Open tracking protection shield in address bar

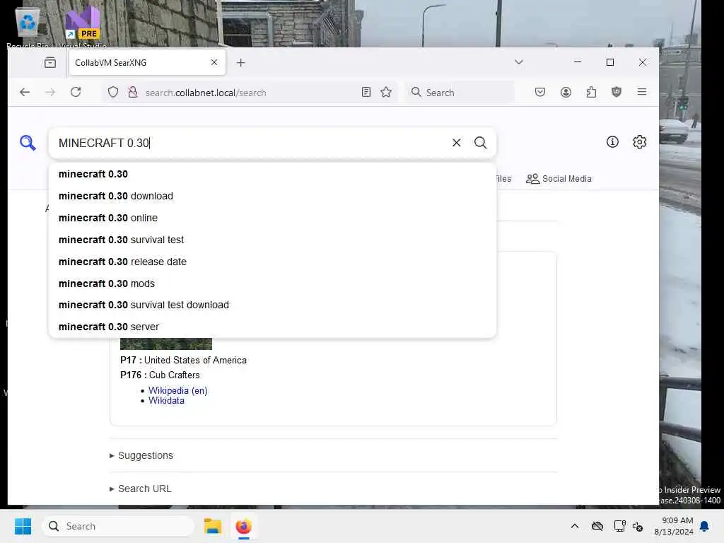112,93
